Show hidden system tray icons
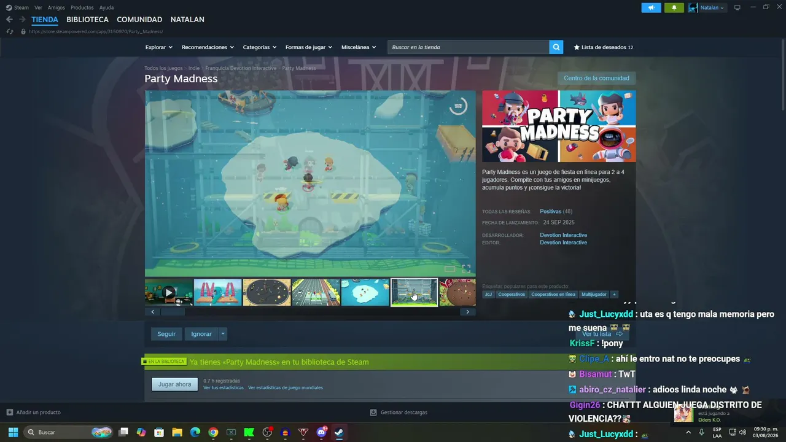786x442 pixels. [x=688, y=432]
